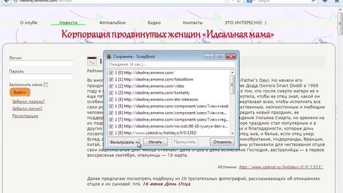Viewport: 343px width, 193px height.
Task: Select the row http://idealnayamama.com/fotoalbom
Action: click(x=169, y=79)
